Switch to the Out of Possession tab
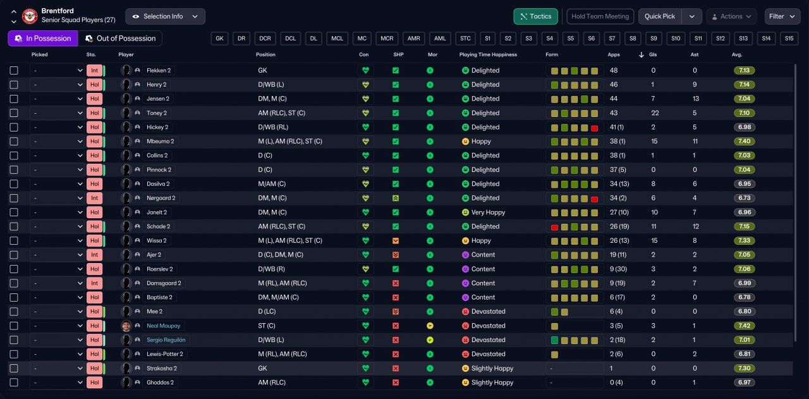Image resolution: width=809 pixels, height=399 pixels. coord(120,39)
